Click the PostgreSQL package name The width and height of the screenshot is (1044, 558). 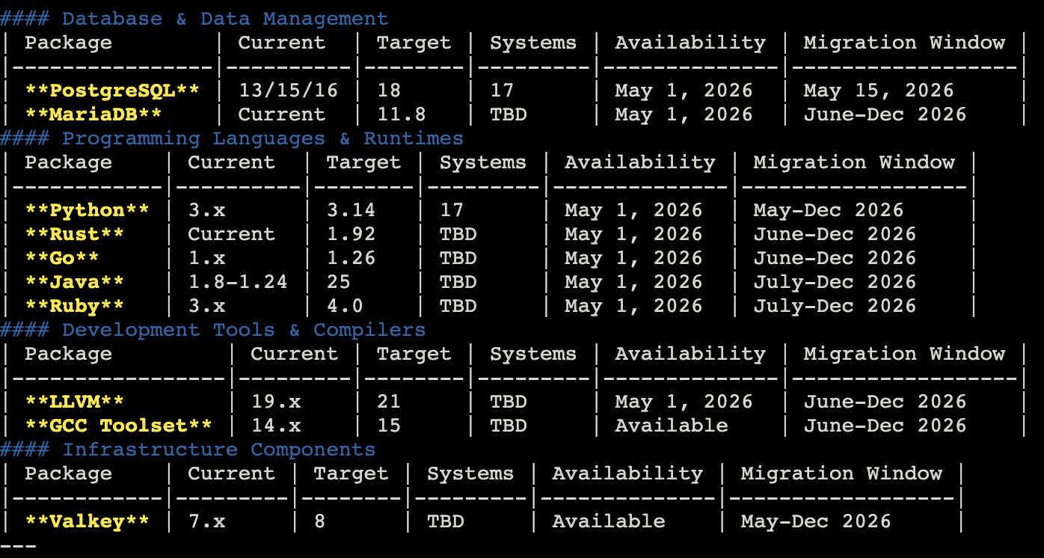tap(112, 91)
